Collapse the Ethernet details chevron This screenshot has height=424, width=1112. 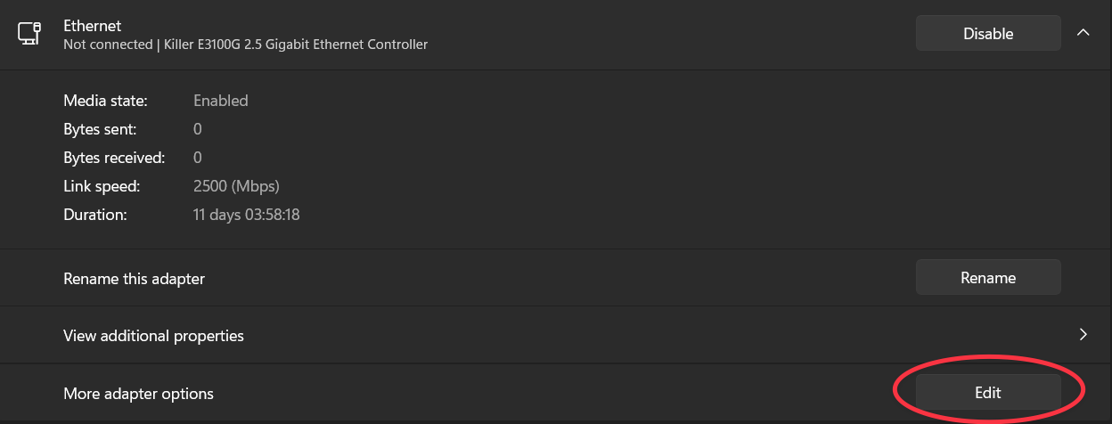click(1083, 33)
